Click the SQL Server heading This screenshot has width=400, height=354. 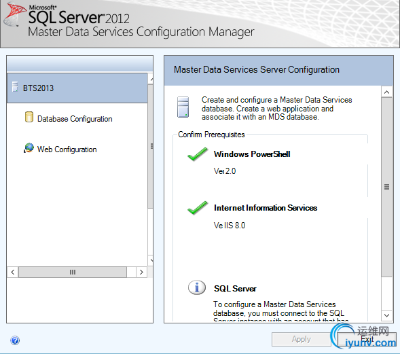click(235, 289)
